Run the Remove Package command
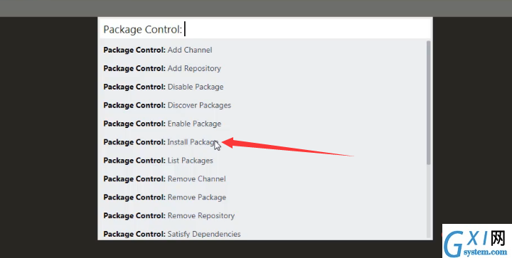Screen dimensions: 512x258 [263, 198]
